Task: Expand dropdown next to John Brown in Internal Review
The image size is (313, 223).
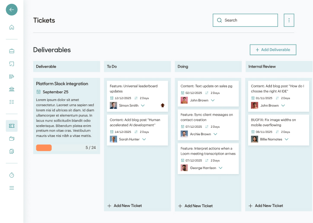Action: click(283, 105)
